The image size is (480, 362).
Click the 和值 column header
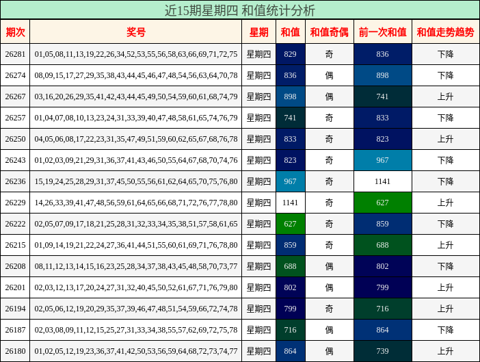click(x=290, y=32)
